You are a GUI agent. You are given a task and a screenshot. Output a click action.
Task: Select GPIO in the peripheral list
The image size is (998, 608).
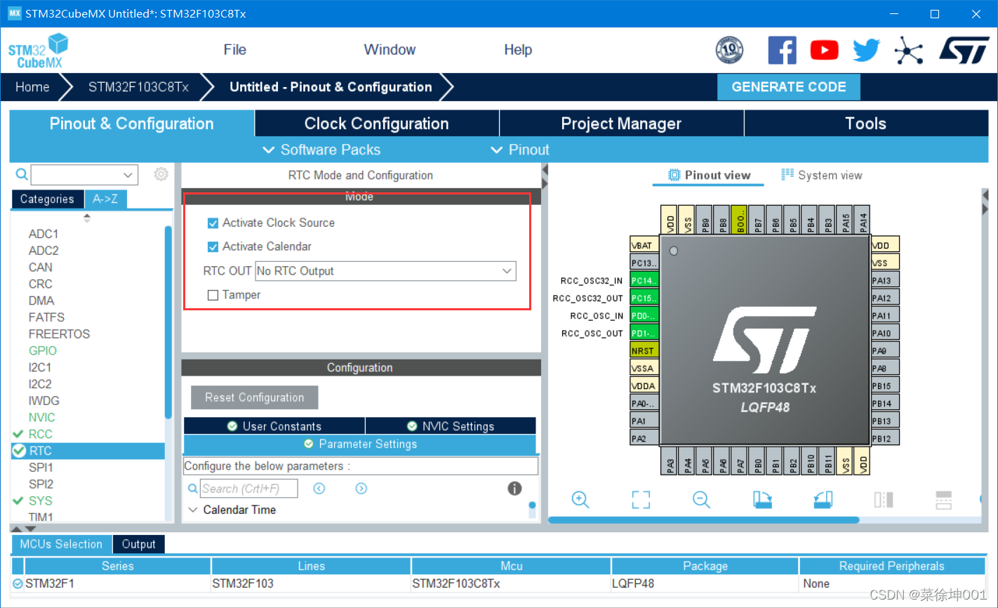click(x=43, y=350)
